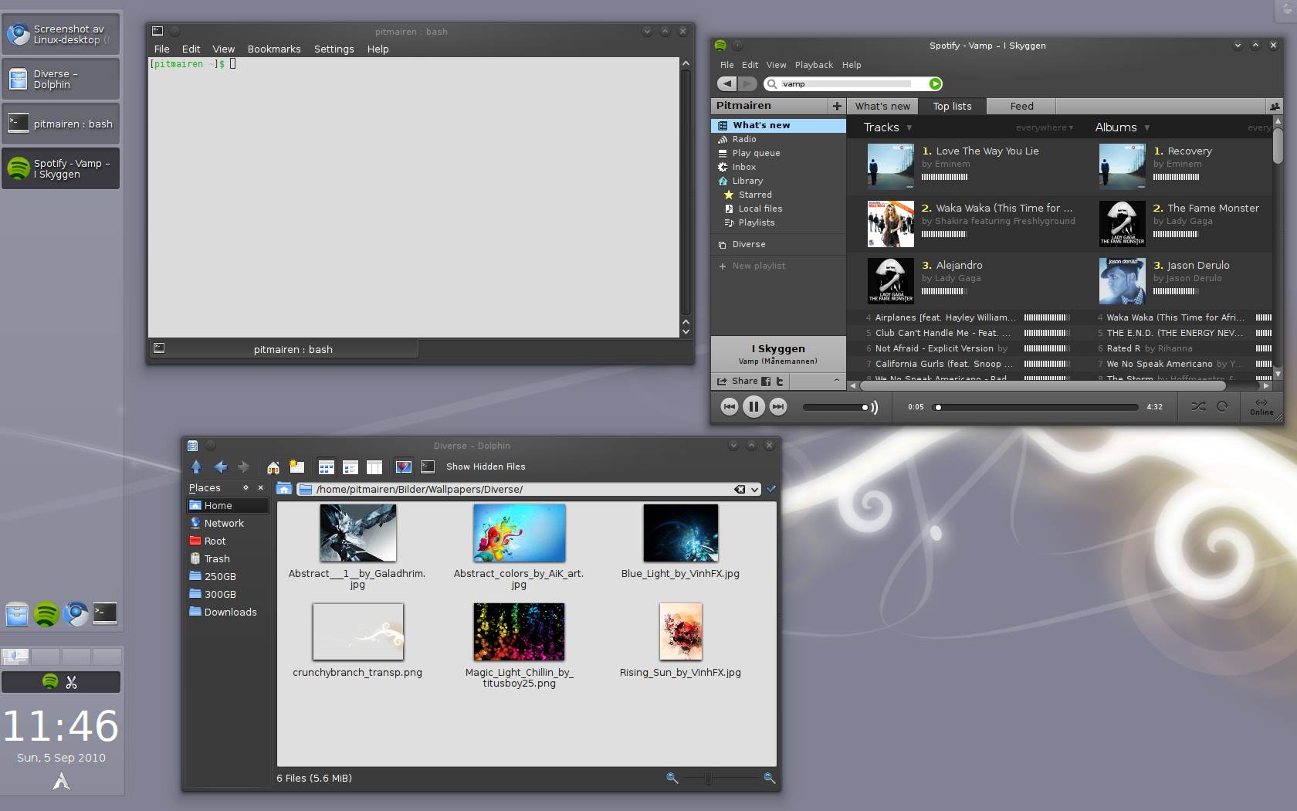Go to home folder via Dolphin toolbar
The image size is (1297, 811).
click(273, 467)
